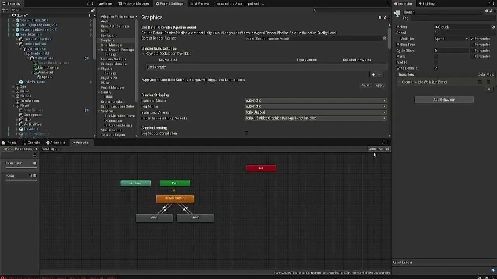
Task: Open Batch Renderer Group Variants dropdown
Action: pyautogui.click(x=316, y=118)
